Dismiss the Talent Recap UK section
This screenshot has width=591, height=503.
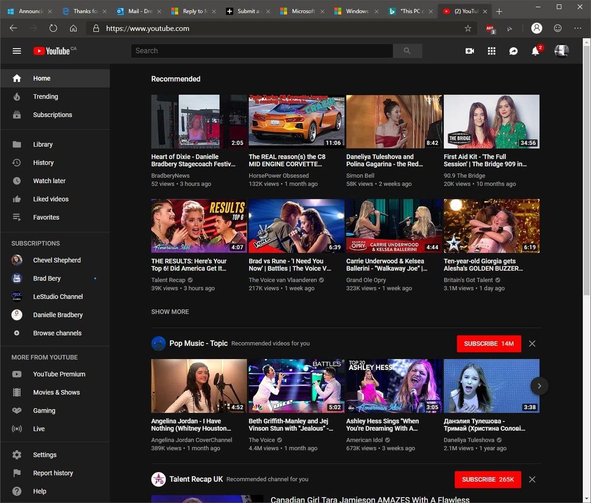(532, 479)
